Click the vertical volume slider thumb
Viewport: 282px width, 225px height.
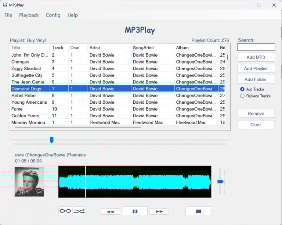click(220, 182)
